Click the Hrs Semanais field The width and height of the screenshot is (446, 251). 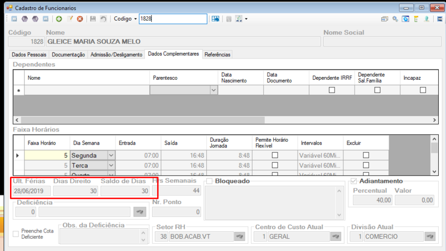point(176,190)
